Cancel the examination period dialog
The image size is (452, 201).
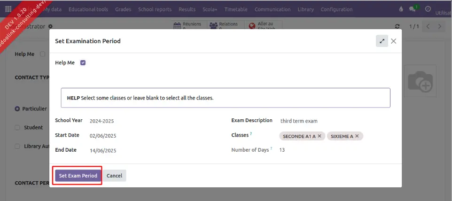[x=114, y=176]
